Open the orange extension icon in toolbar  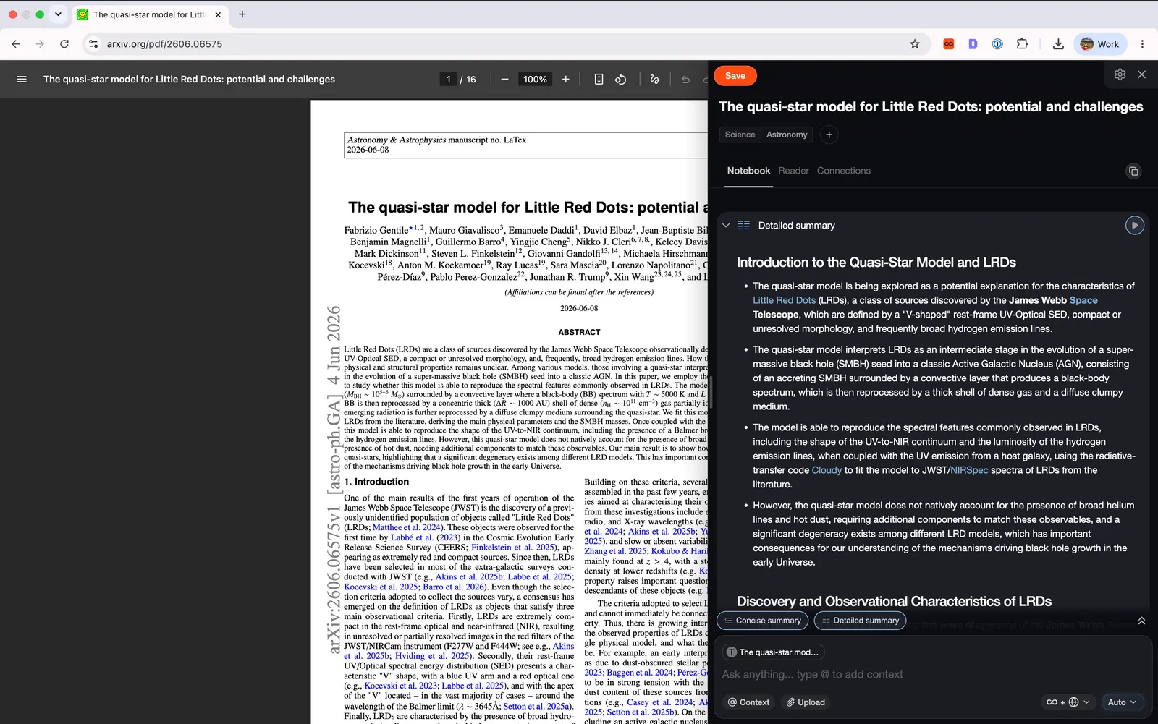tap(948, 44)
